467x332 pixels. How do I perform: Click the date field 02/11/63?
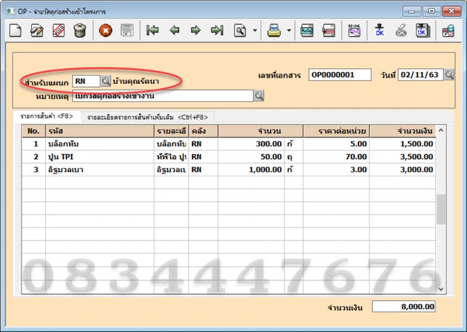coord(420,75)
